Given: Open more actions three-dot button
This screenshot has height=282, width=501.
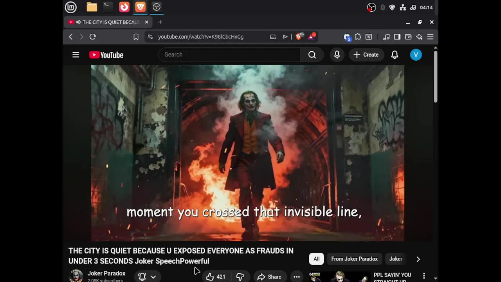Looking at the screenshot, I should (x=297, y=277).
